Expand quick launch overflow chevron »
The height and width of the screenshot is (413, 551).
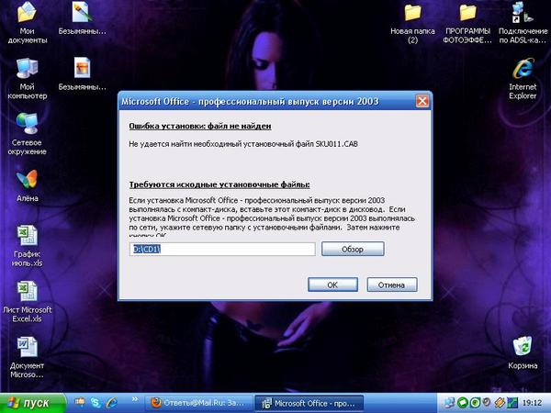click(x=135, y=399)
